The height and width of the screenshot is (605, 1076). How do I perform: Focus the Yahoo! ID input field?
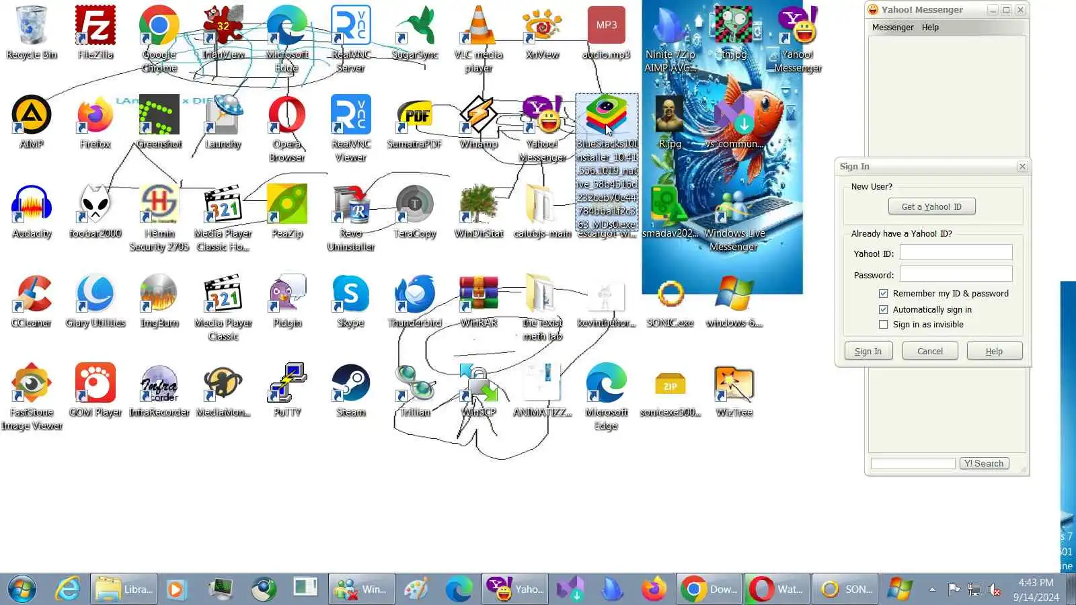click(x=956, y=253)
